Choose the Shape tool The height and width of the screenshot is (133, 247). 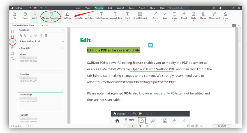[x=174, y=16]
